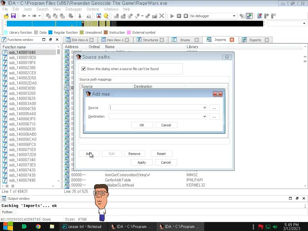308x231 pixels.
Task: Switch to the IDA View-A tab
Action: tap(80, 40)
